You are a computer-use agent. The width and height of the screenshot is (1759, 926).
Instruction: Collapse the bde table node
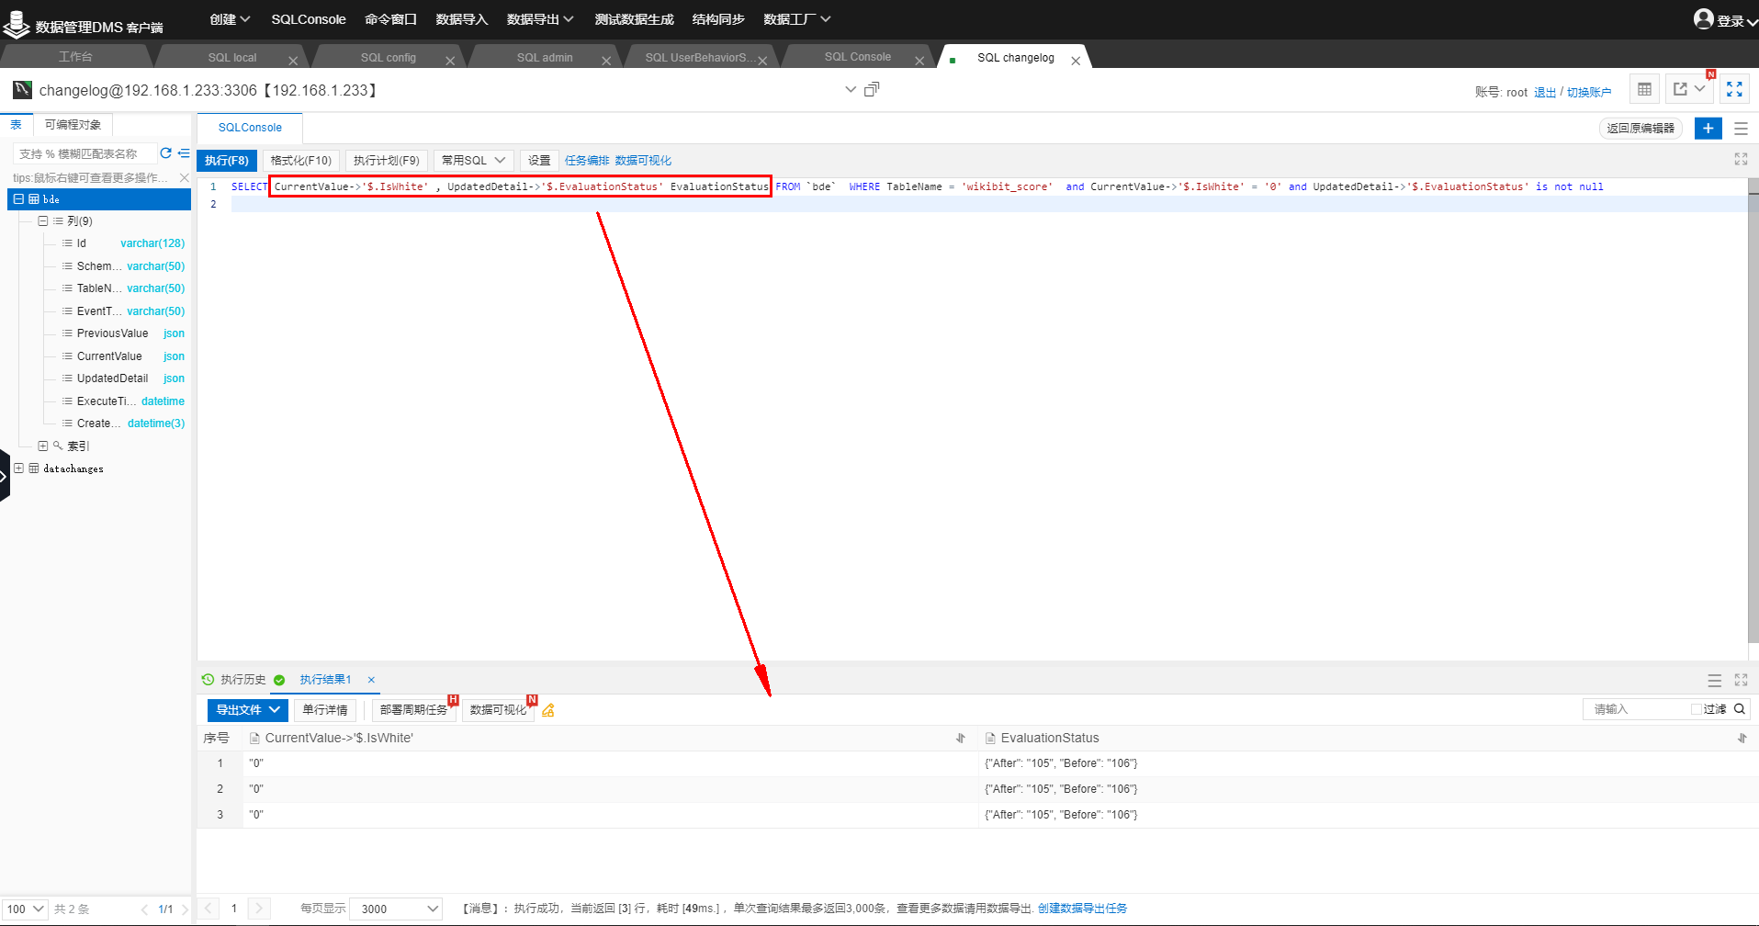18,198
